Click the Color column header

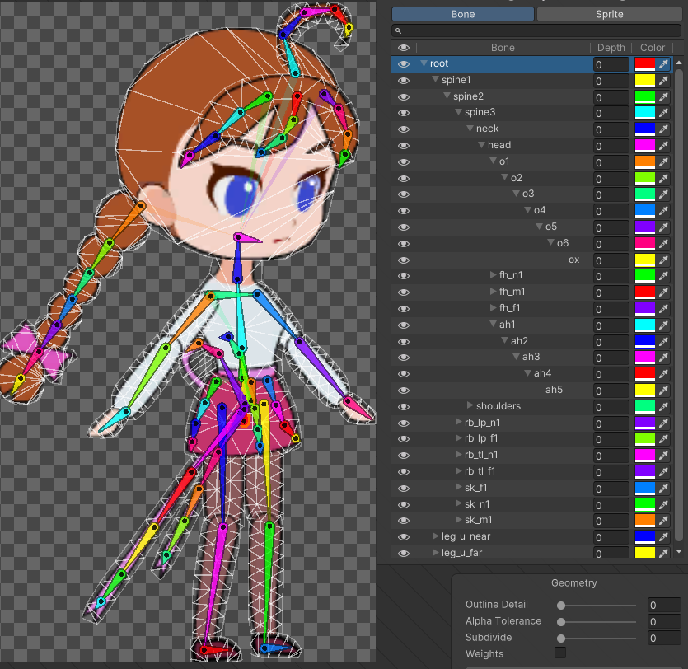coord(652,47)
